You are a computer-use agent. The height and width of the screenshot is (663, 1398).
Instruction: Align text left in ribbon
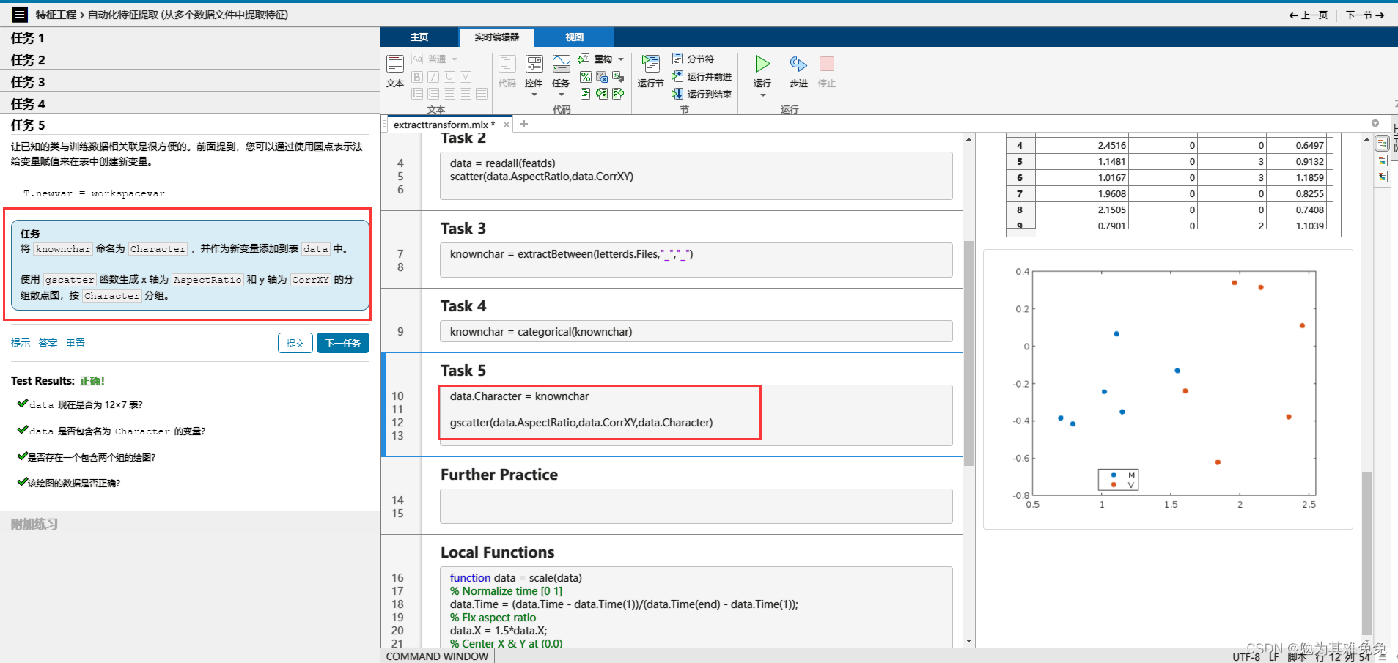[449, 94]
